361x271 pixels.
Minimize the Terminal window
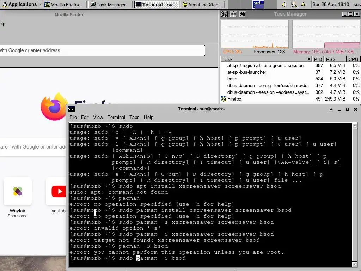coord(339,109)
